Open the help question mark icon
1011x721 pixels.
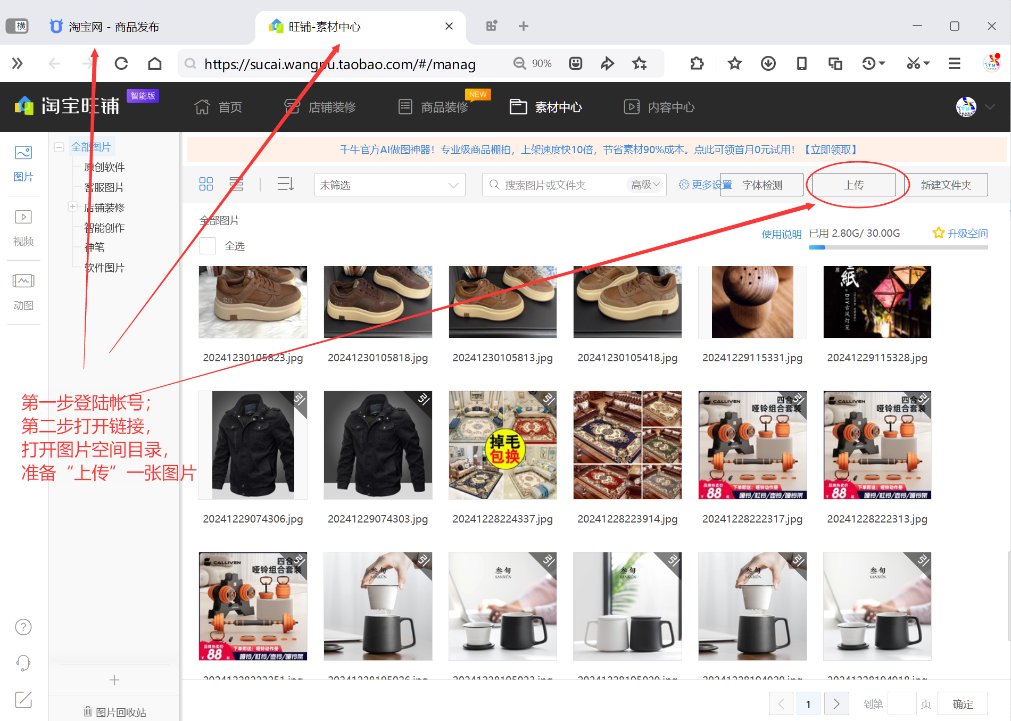[23, 627]
